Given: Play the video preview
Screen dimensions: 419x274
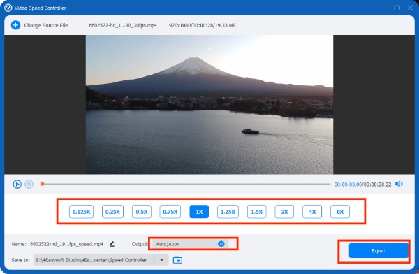Looking at the screenshot, I should (17, 184).
